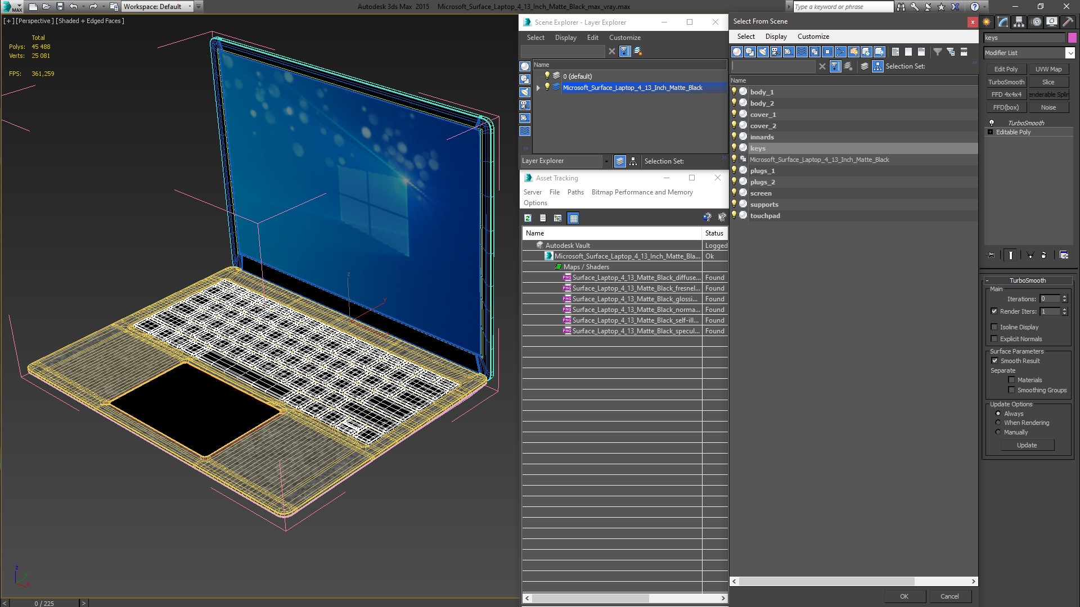The height and width of the screenshot is (607, 1080).
Task: Enable the Explicit Normals checkbox
Action: click(994, 339)
